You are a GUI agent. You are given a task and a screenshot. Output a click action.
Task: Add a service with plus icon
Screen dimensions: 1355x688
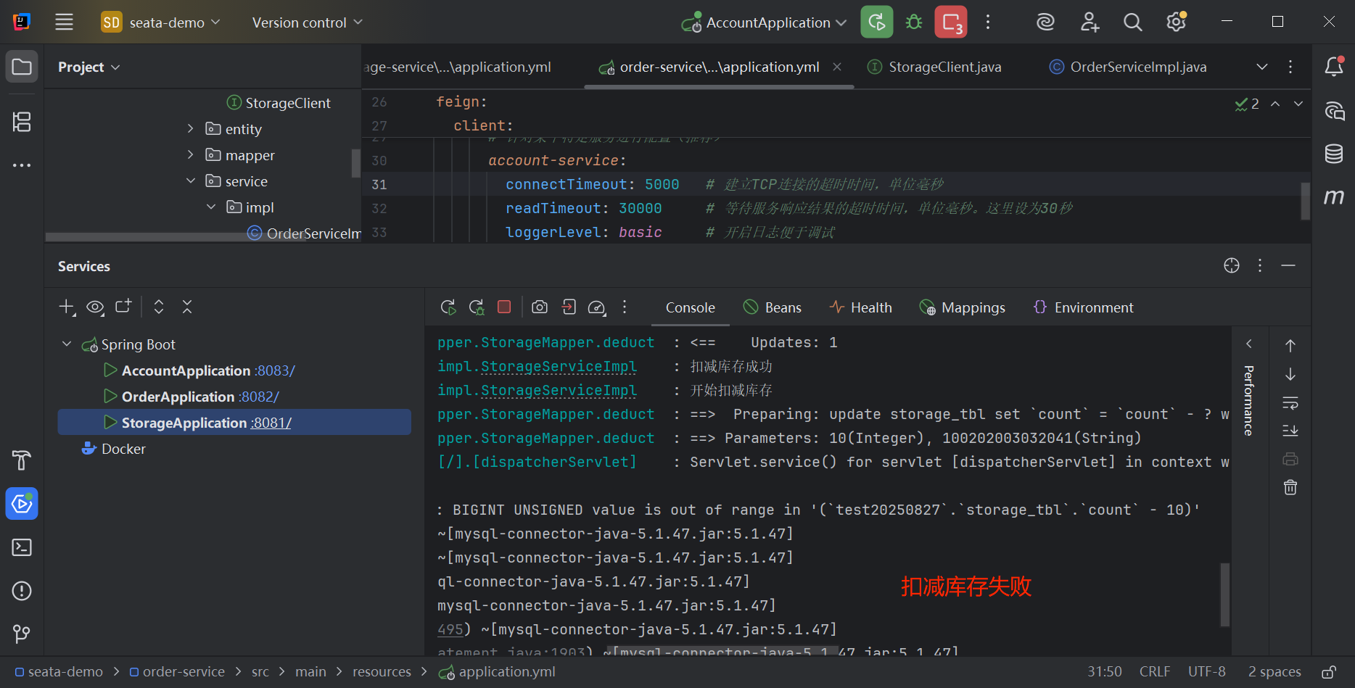67,307
